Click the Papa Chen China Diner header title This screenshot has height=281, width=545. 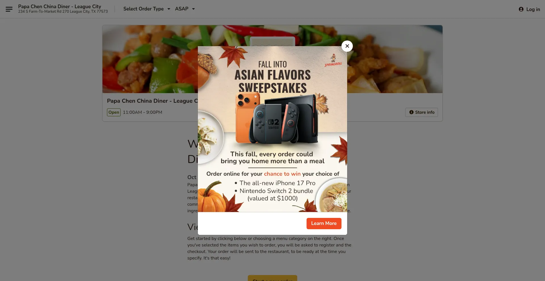pyautogui.click(x=60, y=6)
